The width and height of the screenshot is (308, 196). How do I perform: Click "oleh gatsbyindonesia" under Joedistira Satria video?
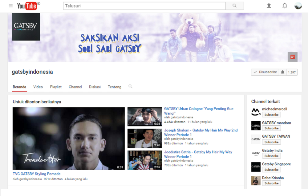[x=179, y=161]
